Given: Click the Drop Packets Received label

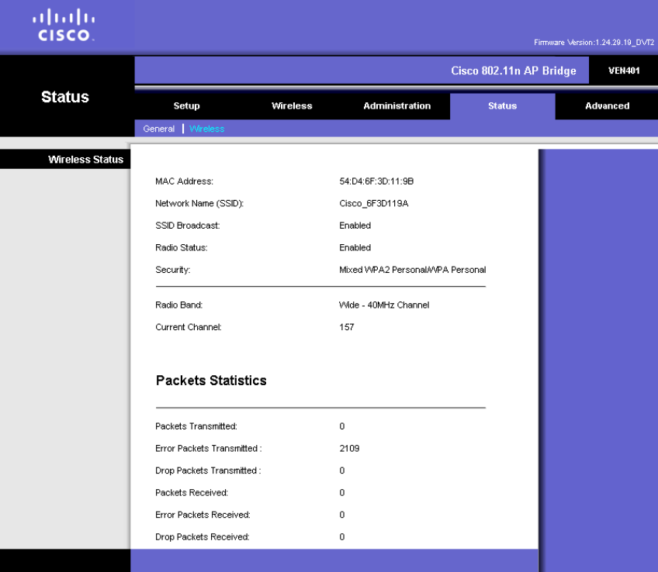Looking at the screenshot, I should coord(203,537).
